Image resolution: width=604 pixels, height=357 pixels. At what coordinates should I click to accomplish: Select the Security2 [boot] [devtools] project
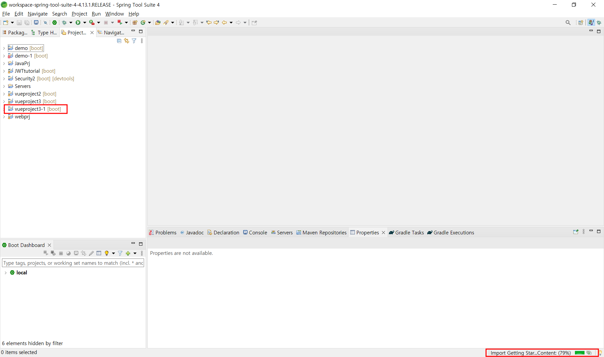coord(41,79)
